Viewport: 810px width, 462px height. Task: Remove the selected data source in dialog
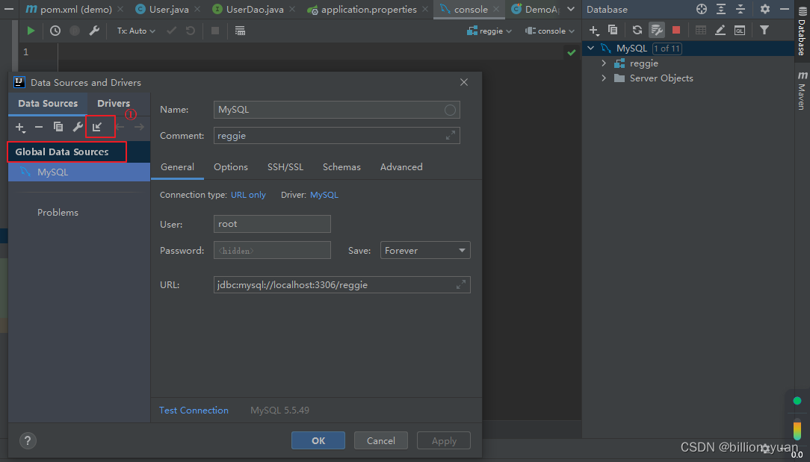tap(39, 127)
